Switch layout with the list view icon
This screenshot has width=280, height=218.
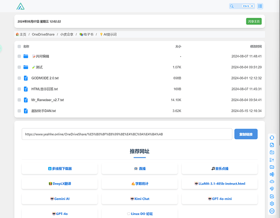click(260, 6)
